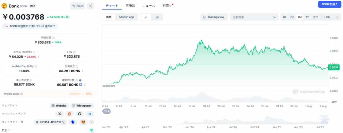
Task: Click the info icon beside market cap label
Action: (53, 38)
